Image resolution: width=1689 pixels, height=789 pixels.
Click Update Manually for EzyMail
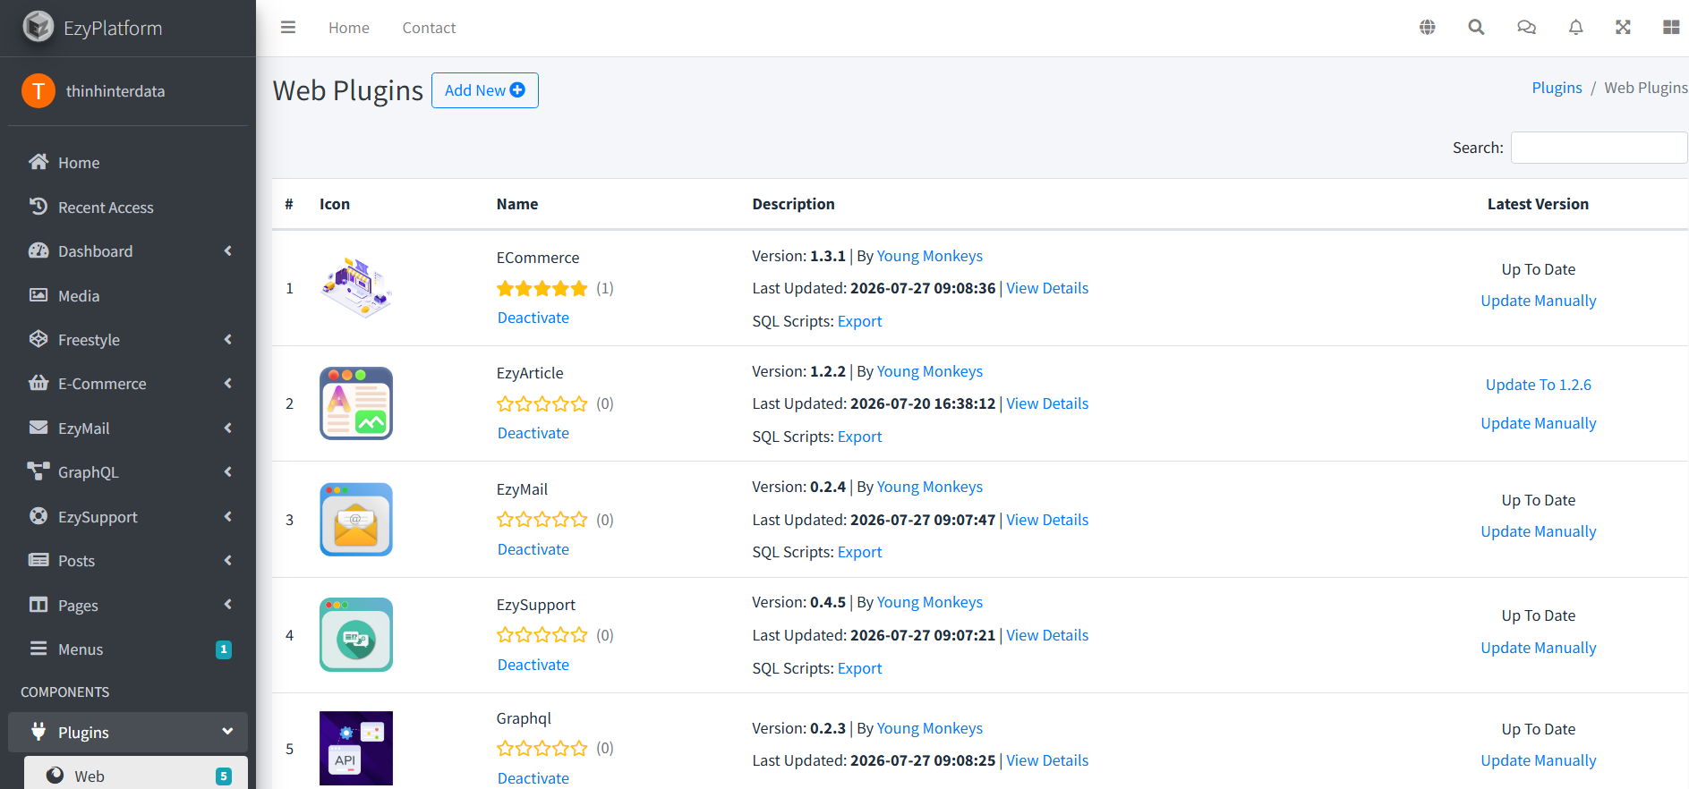(1539, 531)
